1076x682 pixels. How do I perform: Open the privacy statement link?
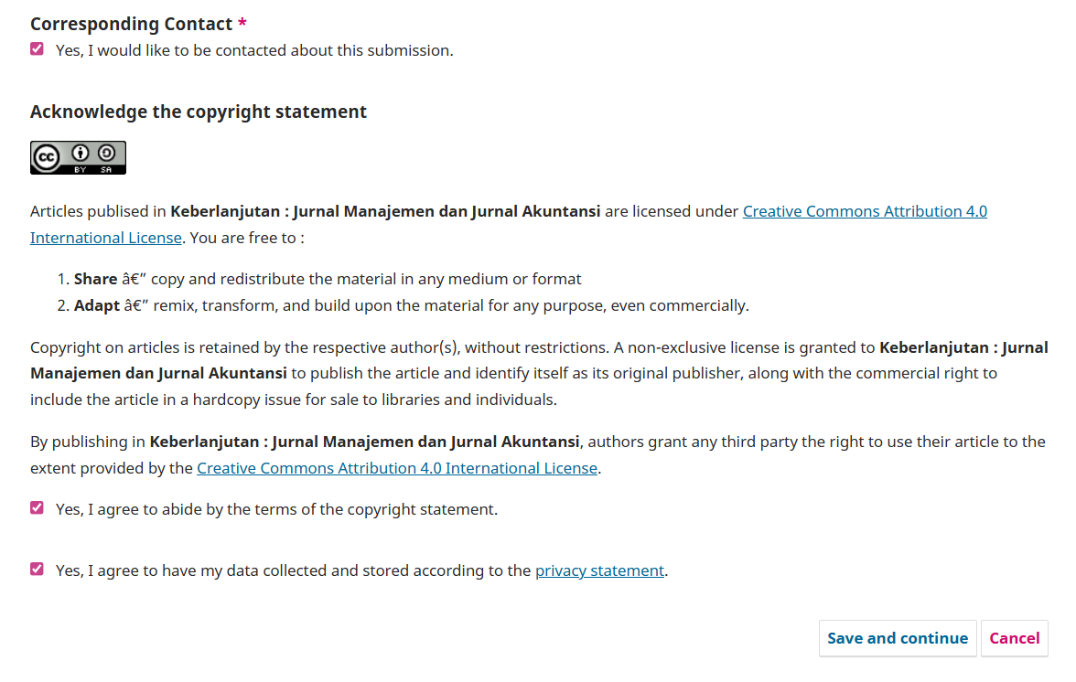pos(599,570)
